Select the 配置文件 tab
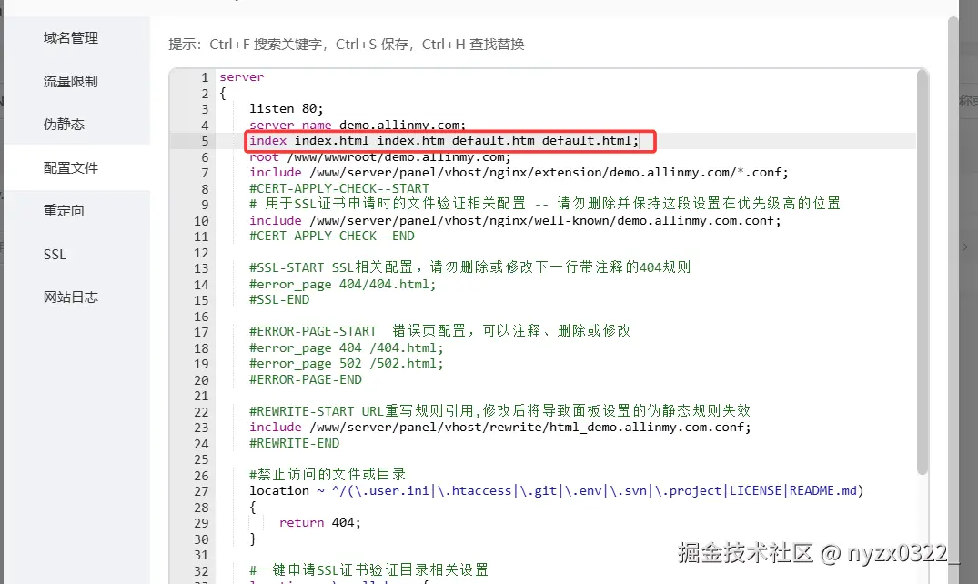978x584 pixels. coord(70,168)
